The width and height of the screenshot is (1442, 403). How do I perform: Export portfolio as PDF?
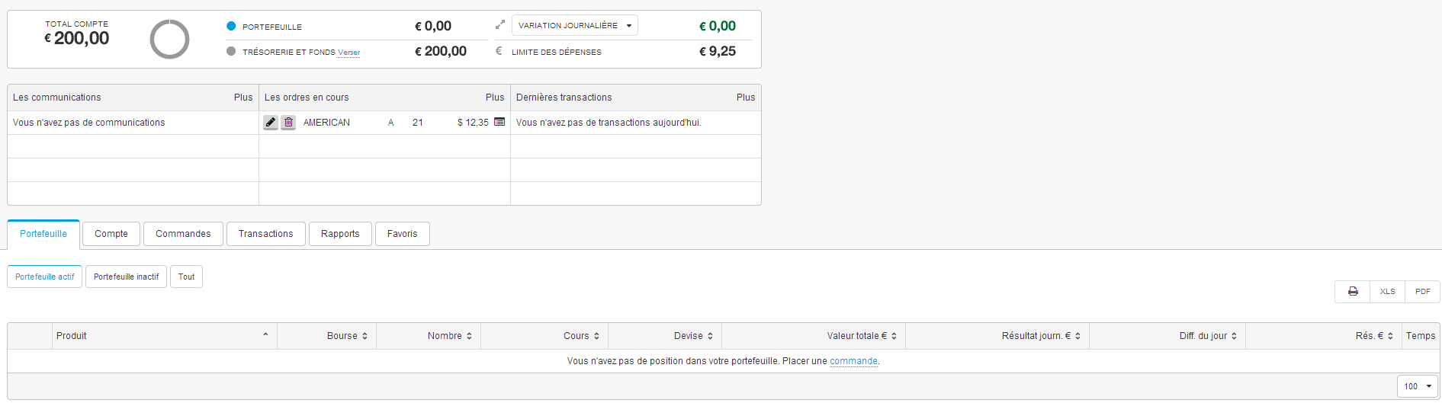tap(1423, 292)
